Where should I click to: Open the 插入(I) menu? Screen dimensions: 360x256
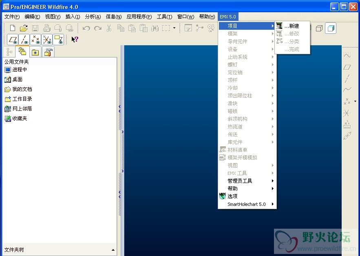click(73, 17)
